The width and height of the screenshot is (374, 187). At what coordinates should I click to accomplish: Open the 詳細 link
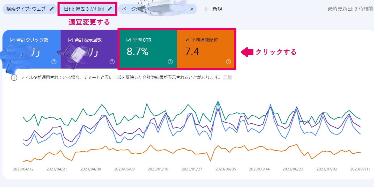(x=227, y=78)
